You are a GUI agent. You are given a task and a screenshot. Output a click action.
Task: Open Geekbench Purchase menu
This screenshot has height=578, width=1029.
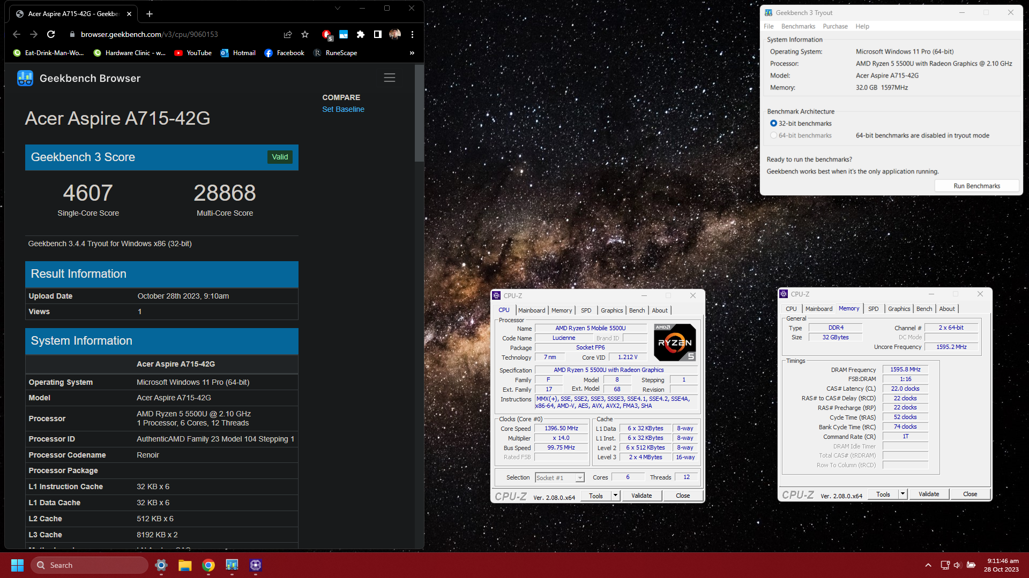835,26
